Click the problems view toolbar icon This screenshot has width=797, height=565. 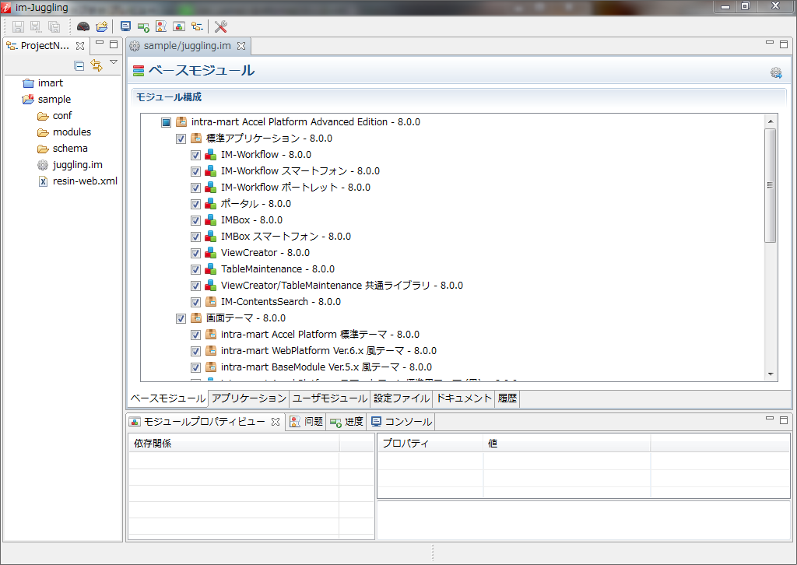[161, 26]
